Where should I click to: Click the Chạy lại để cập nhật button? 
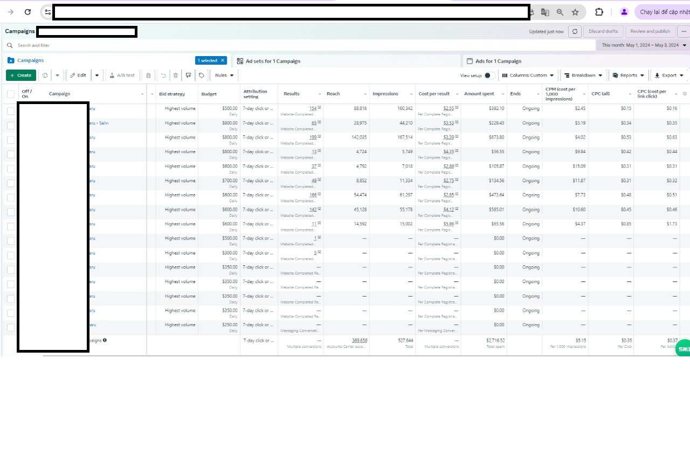click(663, 12)
